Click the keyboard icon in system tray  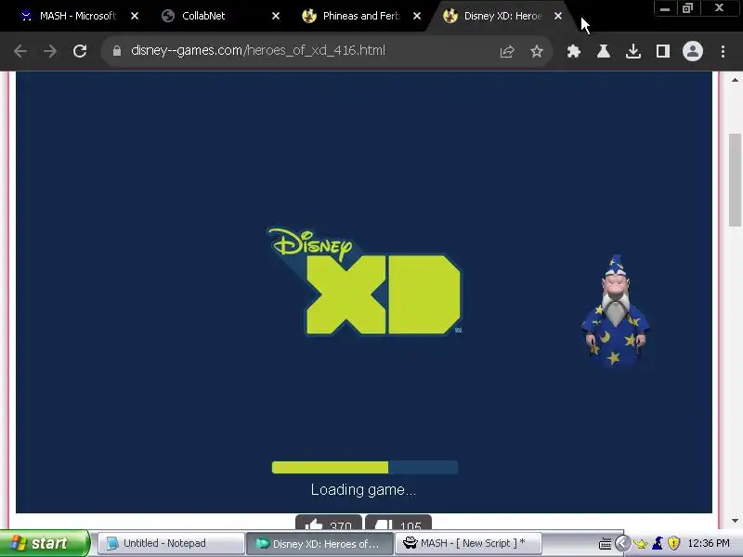(x=606, y=544)
